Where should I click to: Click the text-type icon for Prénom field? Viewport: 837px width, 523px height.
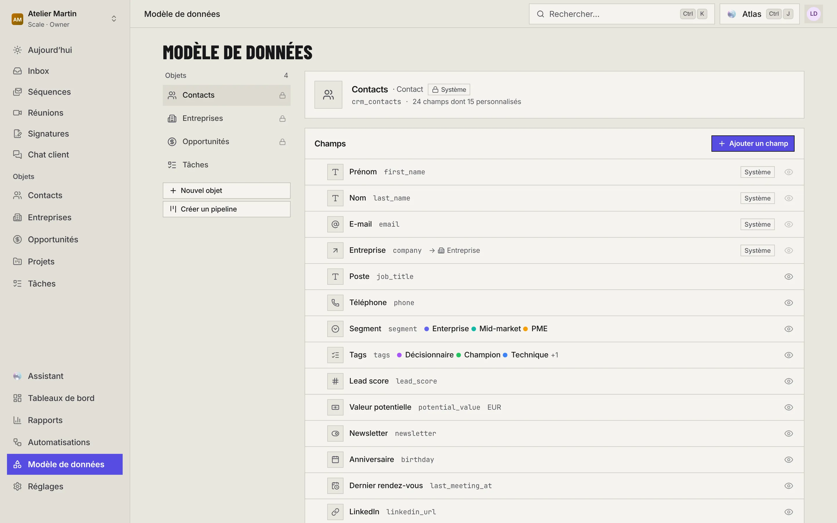pyautogui.click(x=335, y=172)
